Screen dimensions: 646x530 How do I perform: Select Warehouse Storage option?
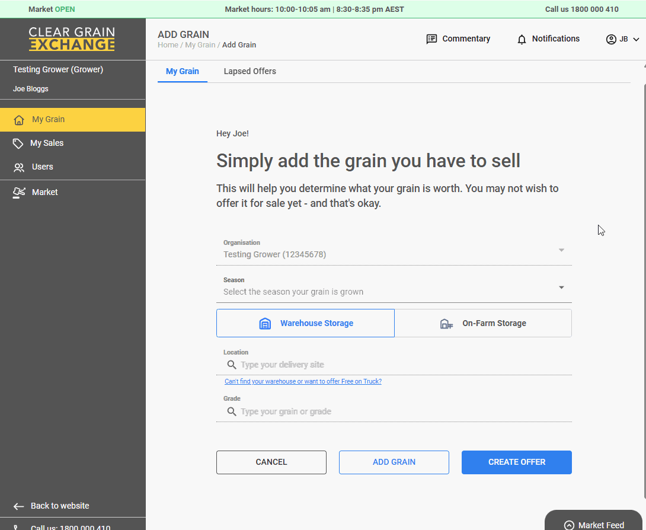click(x=305, y=323)
